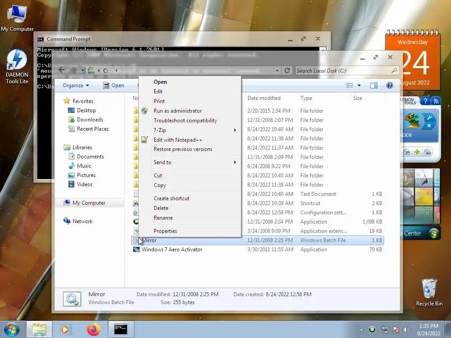Launch Windows Media Player from taskbar
The image size is (451, 338).
[65, 329]
